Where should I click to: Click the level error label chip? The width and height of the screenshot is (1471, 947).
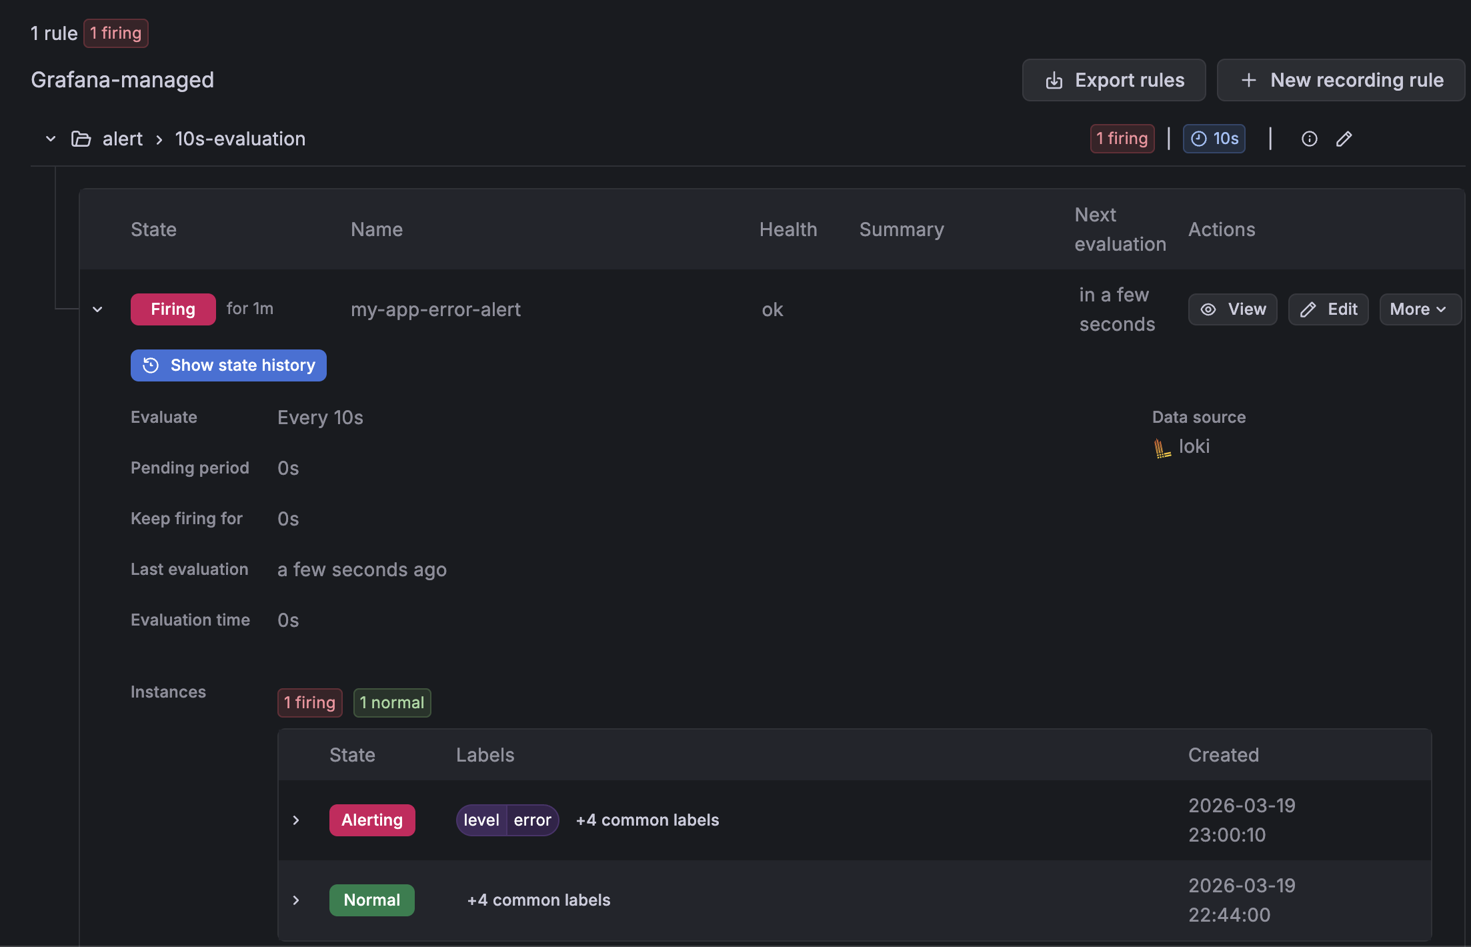pyautogui.click(x=507, y=820)
